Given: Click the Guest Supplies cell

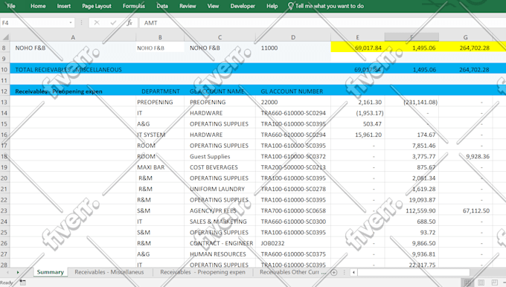Looking at the screenshot, I should [220, 156].
